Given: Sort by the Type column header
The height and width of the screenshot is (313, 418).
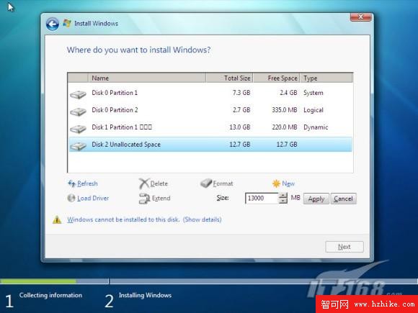Looking at the screenshot, I should tap(326, 78).
